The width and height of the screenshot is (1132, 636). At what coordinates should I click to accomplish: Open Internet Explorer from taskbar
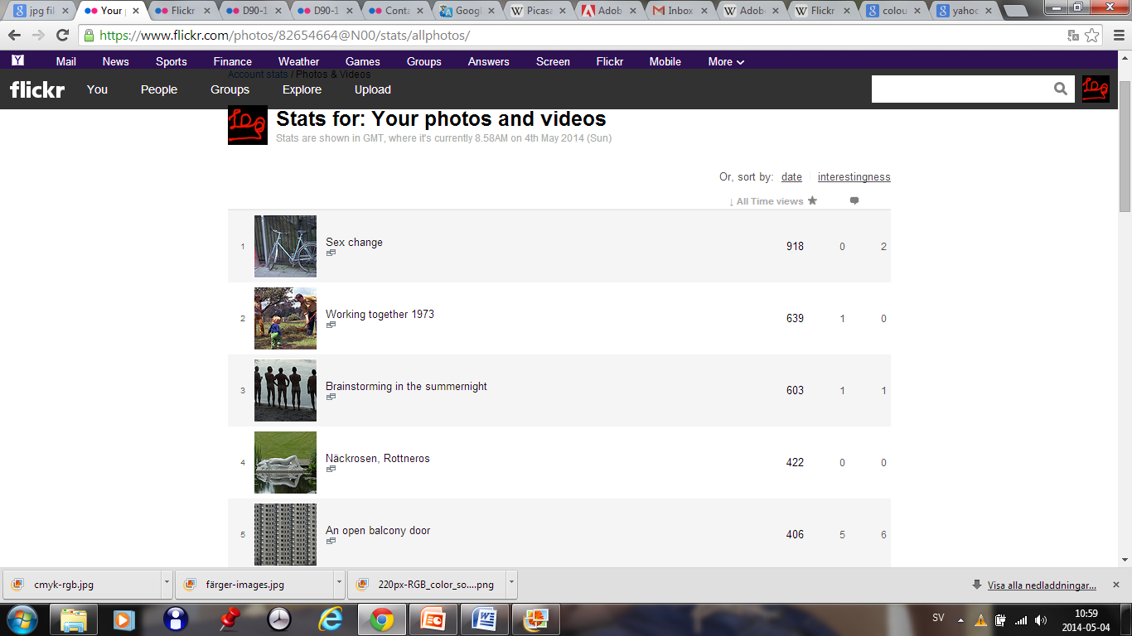pyautogui.click(x=331, y=619)
